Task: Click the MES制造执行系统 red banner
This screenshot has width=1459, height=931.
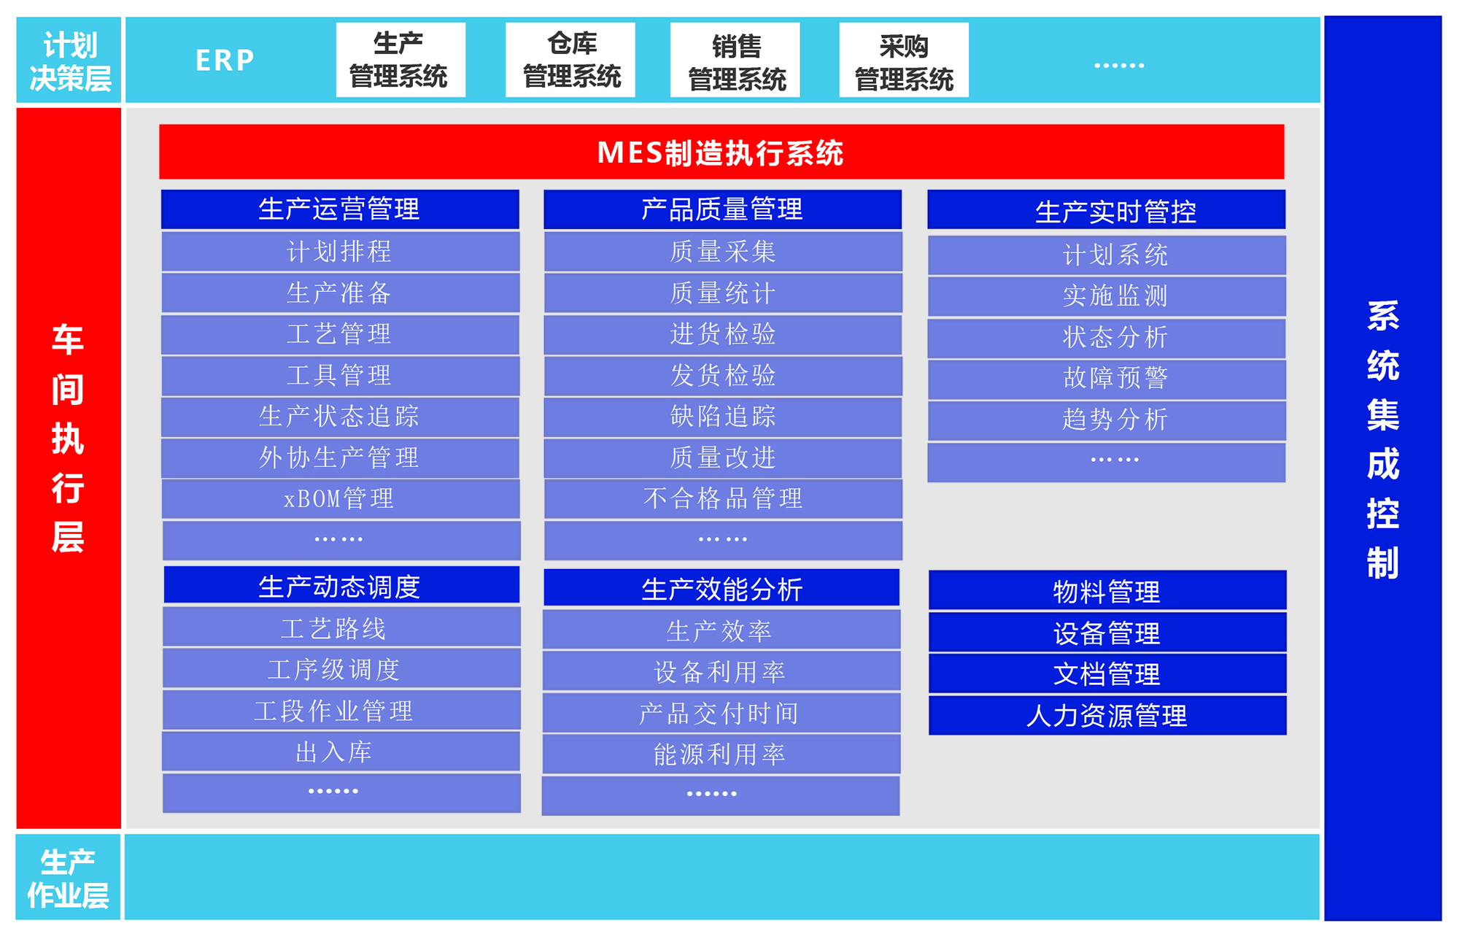Action: click(x=721, y=152)
